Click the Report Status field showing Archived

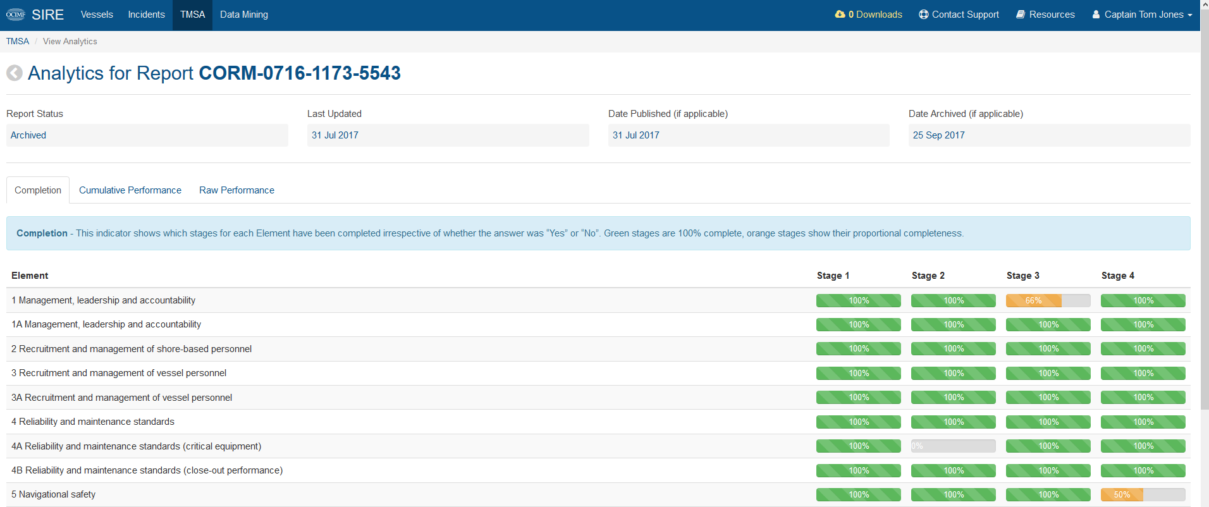tap(147, 135)
